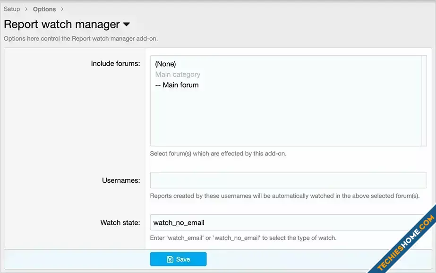Expand the Report watch manager title dropdown arrow
The image size is (436, 273).
126,24
